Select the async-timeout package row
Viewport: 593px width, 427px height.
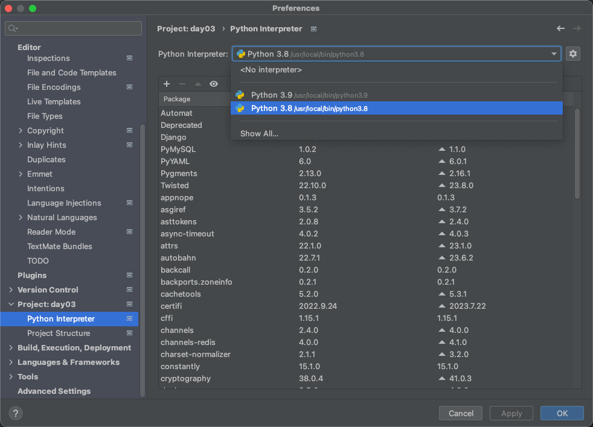tap(366, 233)
